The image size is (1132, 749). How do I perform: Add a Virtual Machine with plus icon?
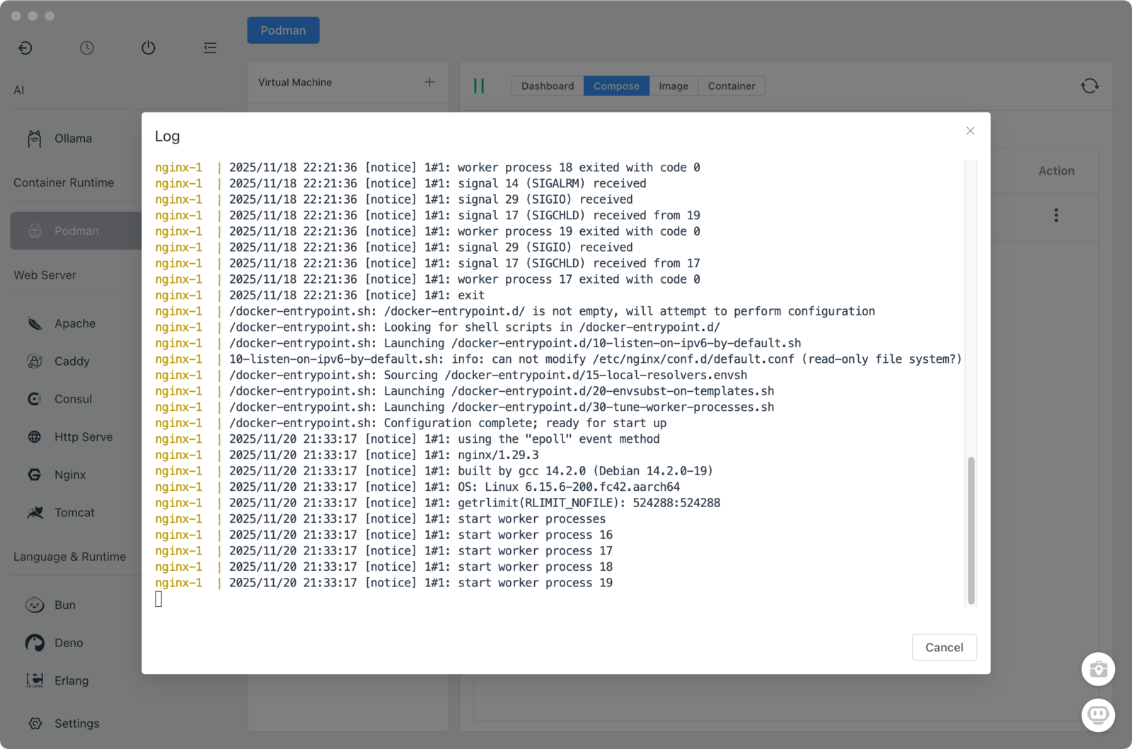coord(429,82)
